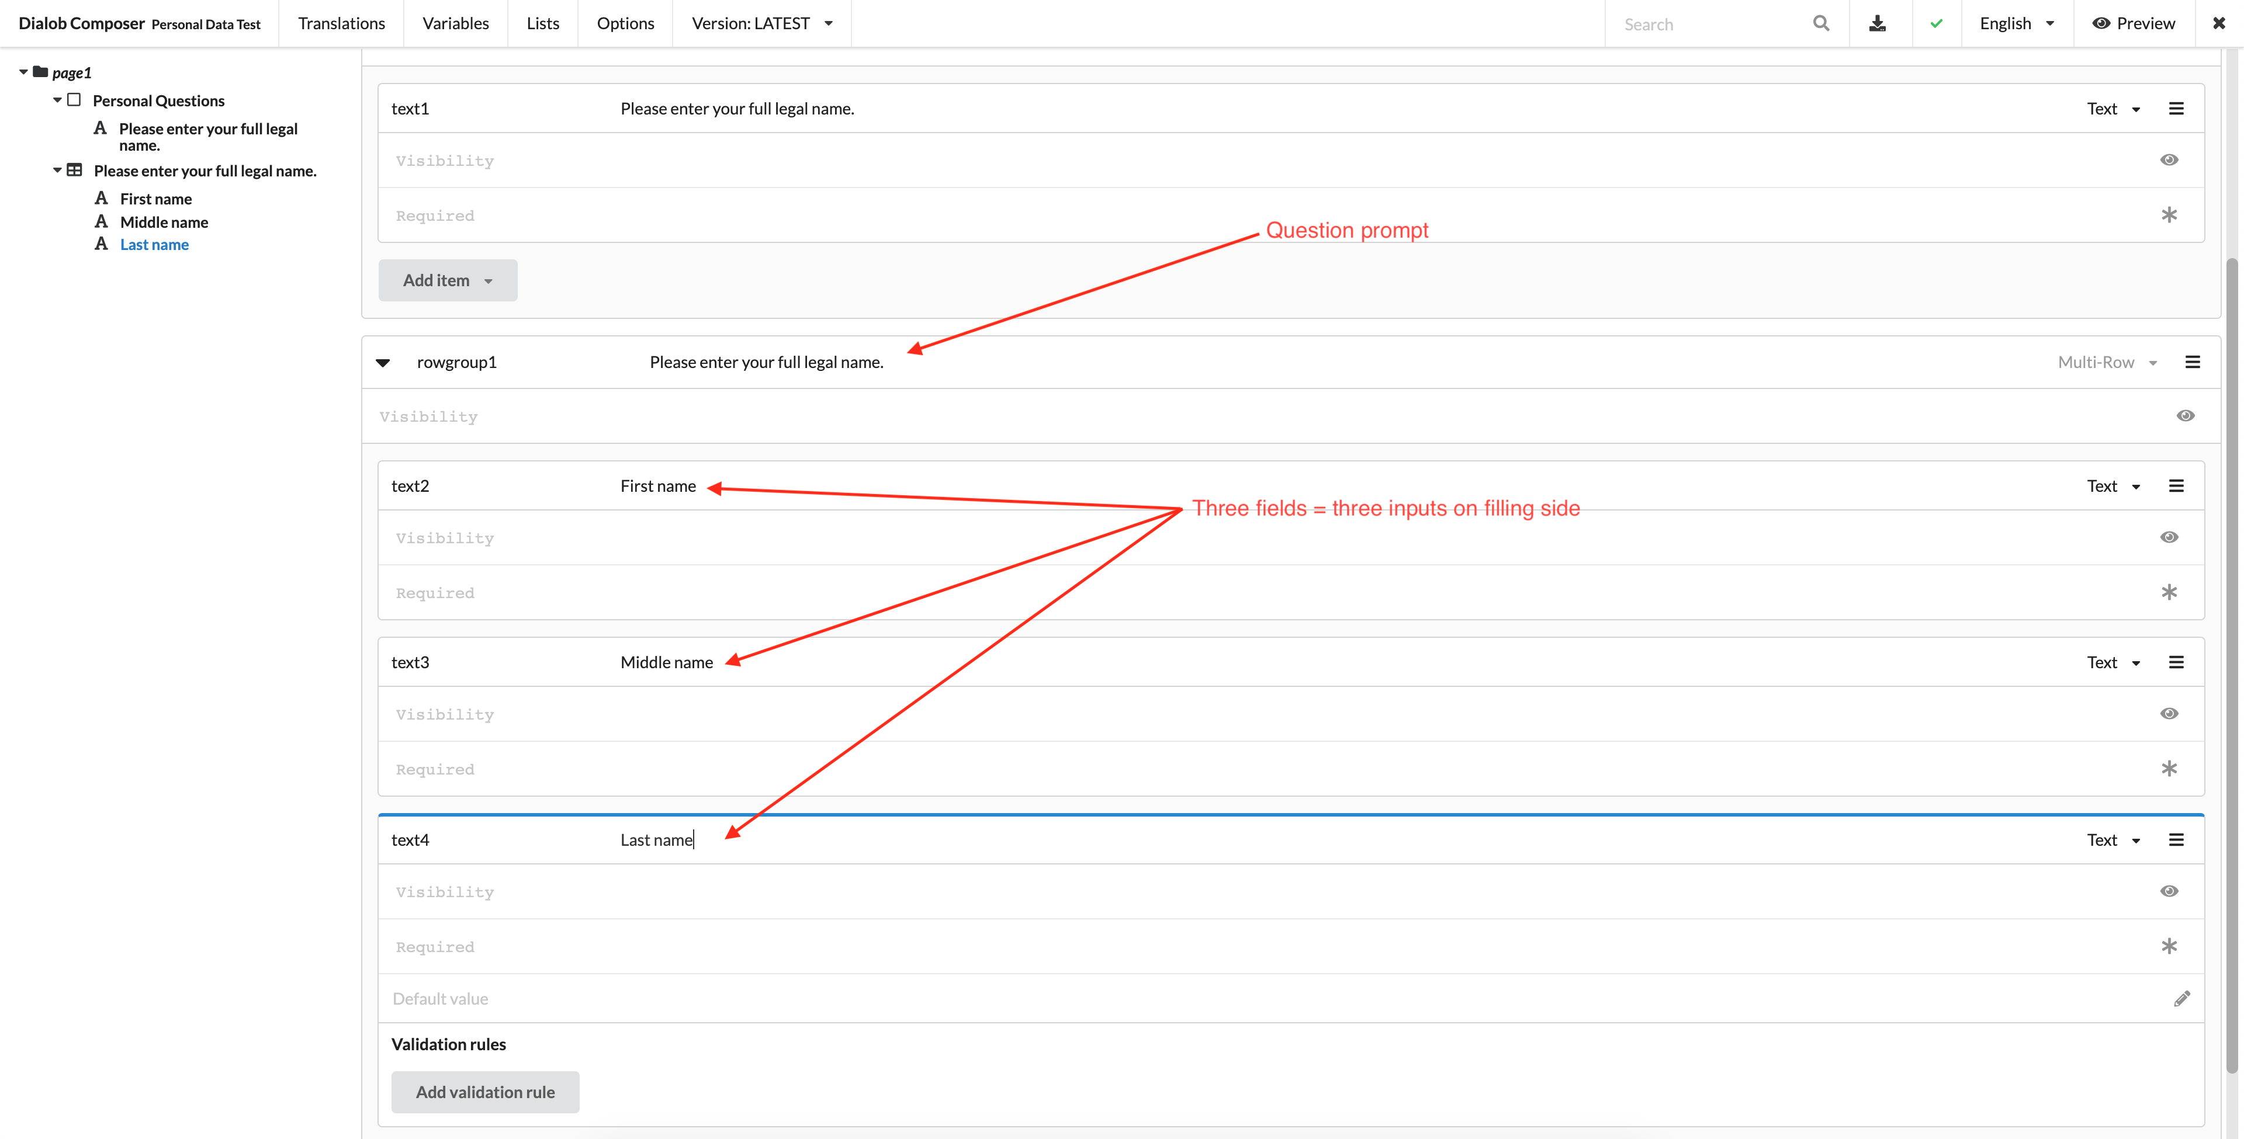Click the green checkmark status icon
This screenshot has height=1139, width=2244.
point(1935,23)
